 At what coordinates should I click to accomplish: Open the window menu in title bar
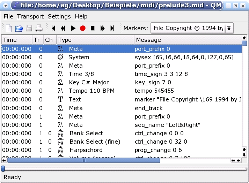point(5,5)
